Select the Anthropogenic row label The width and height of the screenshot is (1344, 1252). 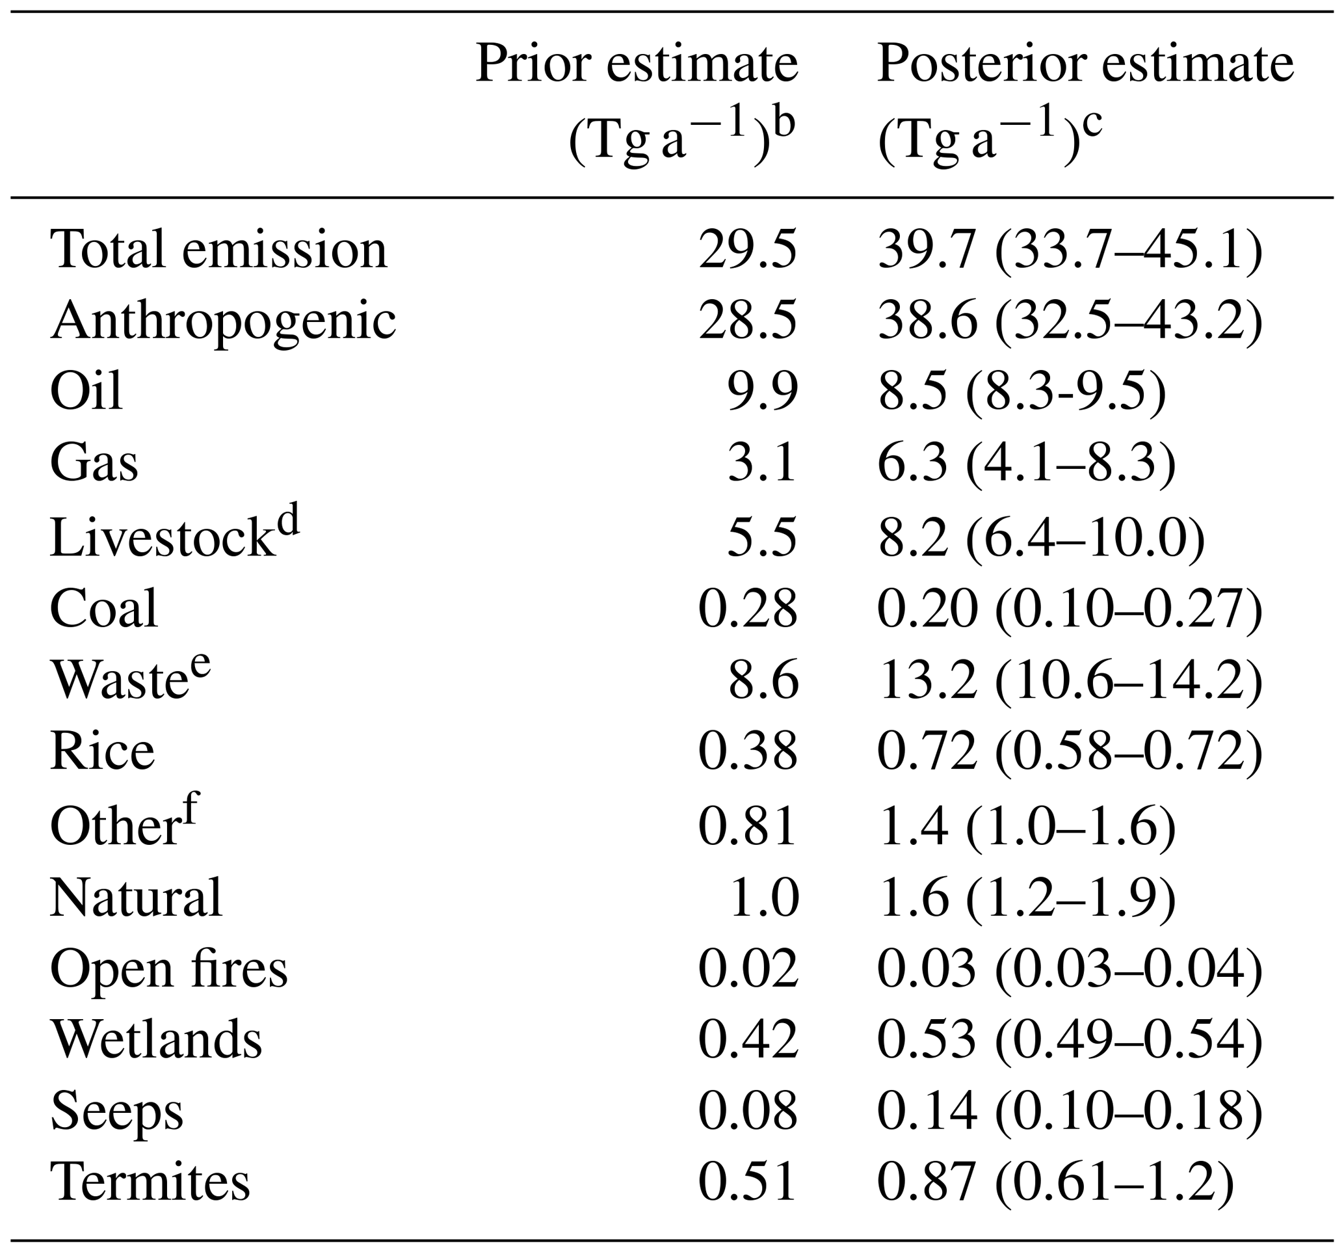[x=223, y=321]
